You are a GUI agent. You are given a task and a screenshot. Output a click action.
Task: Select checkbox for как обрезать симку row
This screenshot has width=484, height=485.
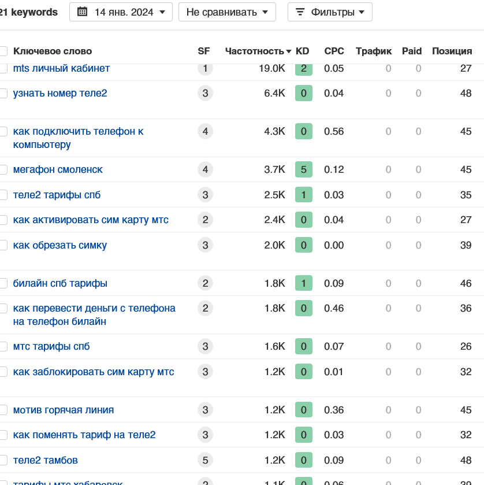pyautogui.click(x=3, y=245)
